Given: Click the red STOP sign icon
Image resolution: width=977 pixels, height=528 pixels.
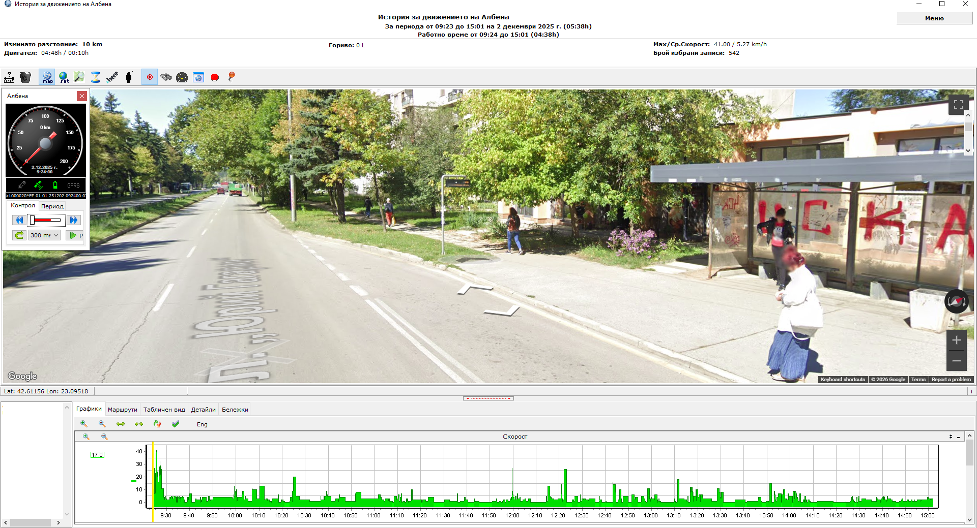Looking at the screenshot, I should (215, 77).
